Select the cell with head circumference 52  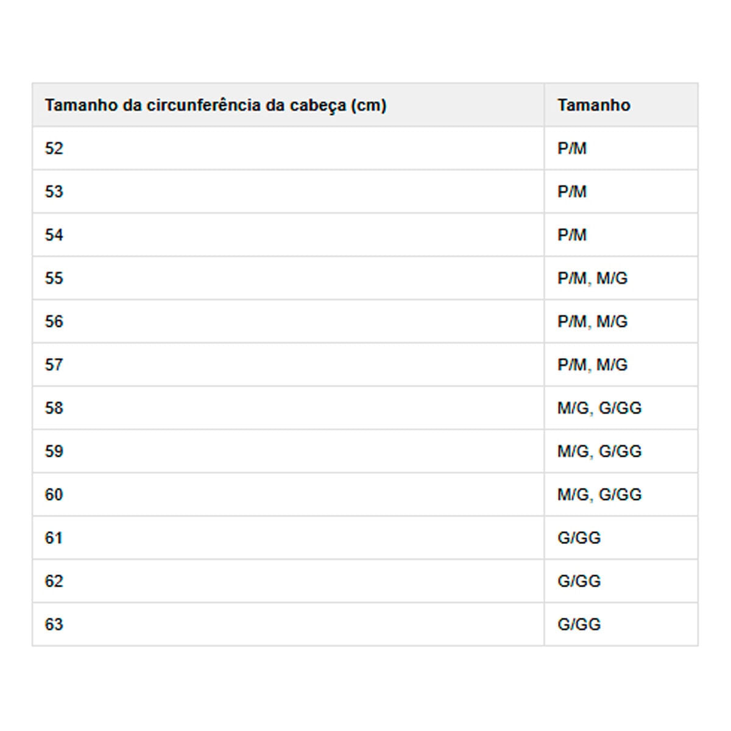click(x=54, y=149)
